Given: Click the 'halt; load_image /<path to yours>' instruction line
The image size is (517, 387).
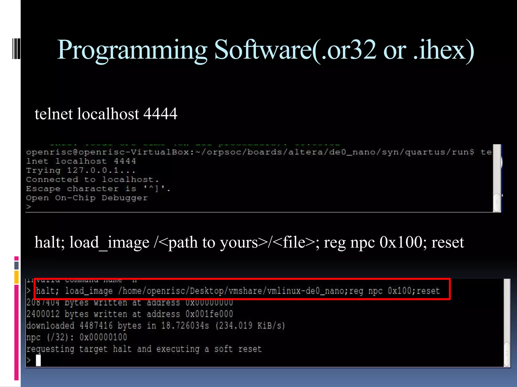Looking at the screenshot, I should 249,243.
